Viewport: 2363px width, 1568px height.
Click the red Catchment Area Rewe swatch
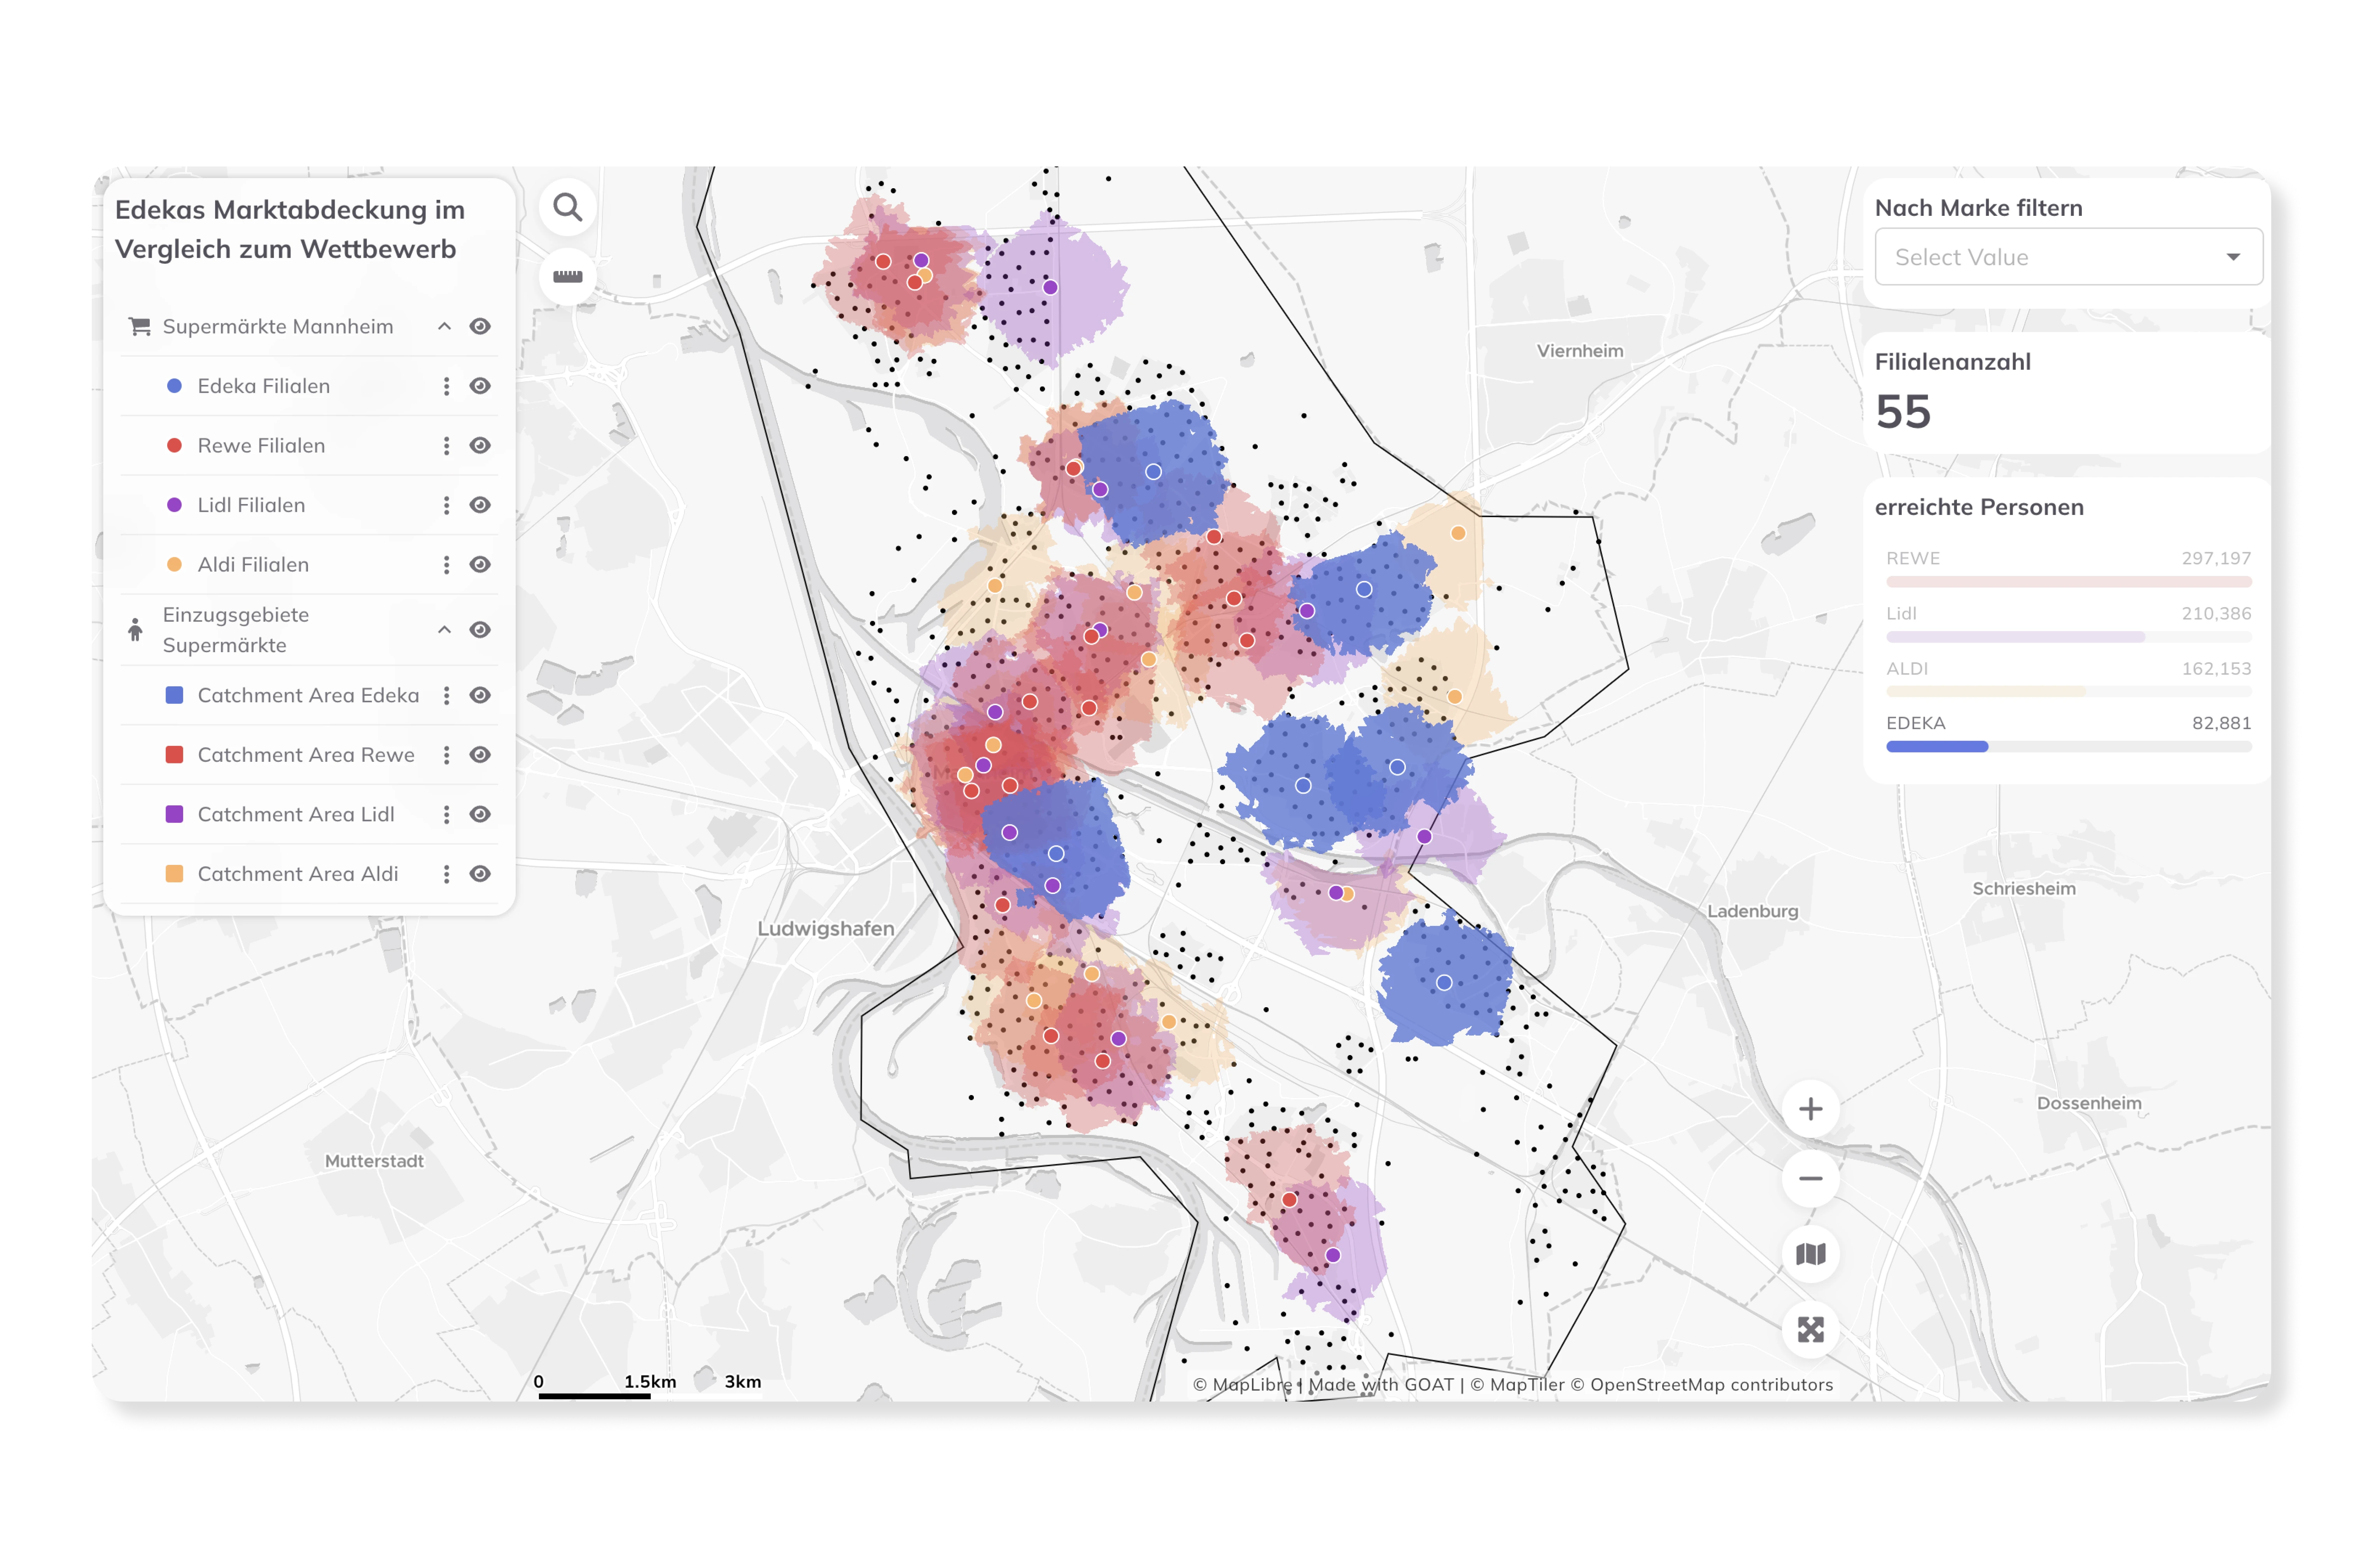click(174, 755)
